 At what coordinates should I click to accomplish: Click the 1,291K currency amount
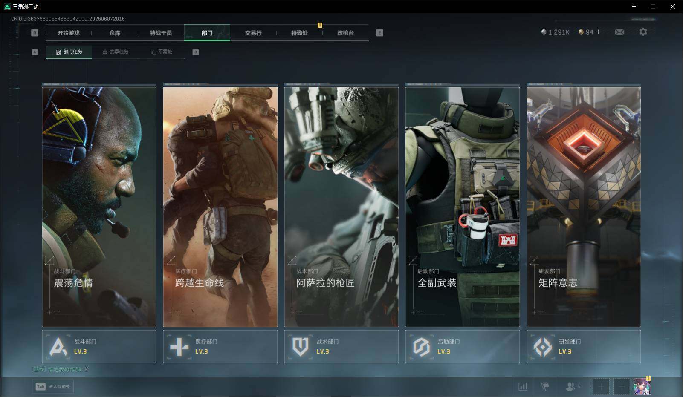559,32
